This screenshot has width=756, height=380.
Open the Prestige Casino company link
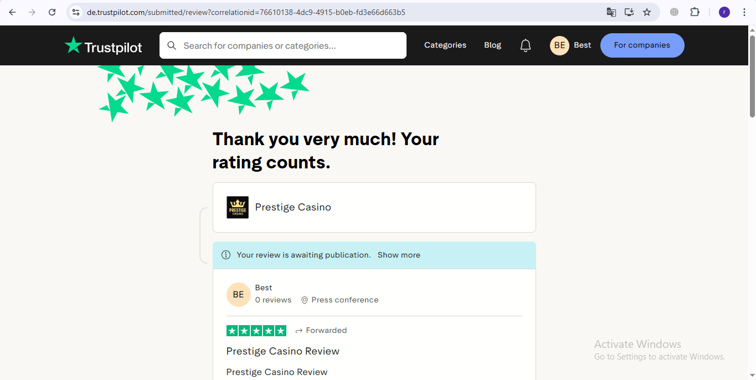(293, 207)
